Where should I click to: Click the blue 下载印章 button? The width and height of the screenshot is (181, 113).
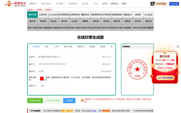coord(69,101)
